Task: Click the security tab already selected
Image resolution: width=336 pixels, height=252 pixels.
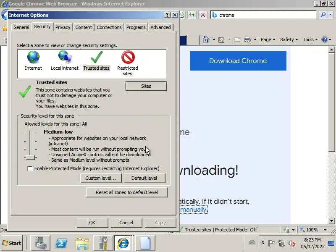Action: pyautogui.click(x=42, y=26)
